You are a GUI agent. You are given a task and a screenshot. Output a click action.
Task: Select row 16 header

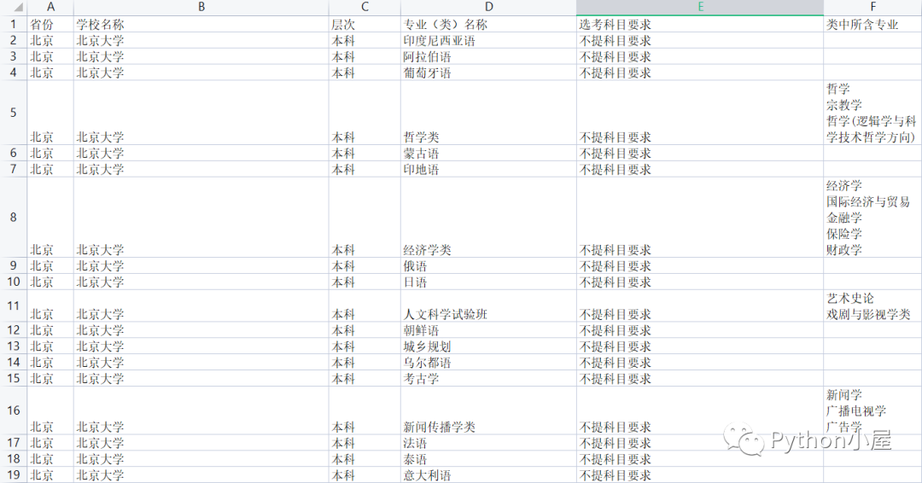pos(13,410)
